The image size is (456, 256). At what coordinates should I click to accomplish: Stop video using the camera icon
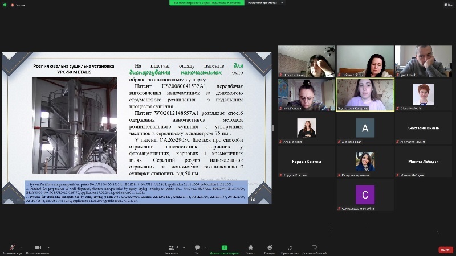38,247
